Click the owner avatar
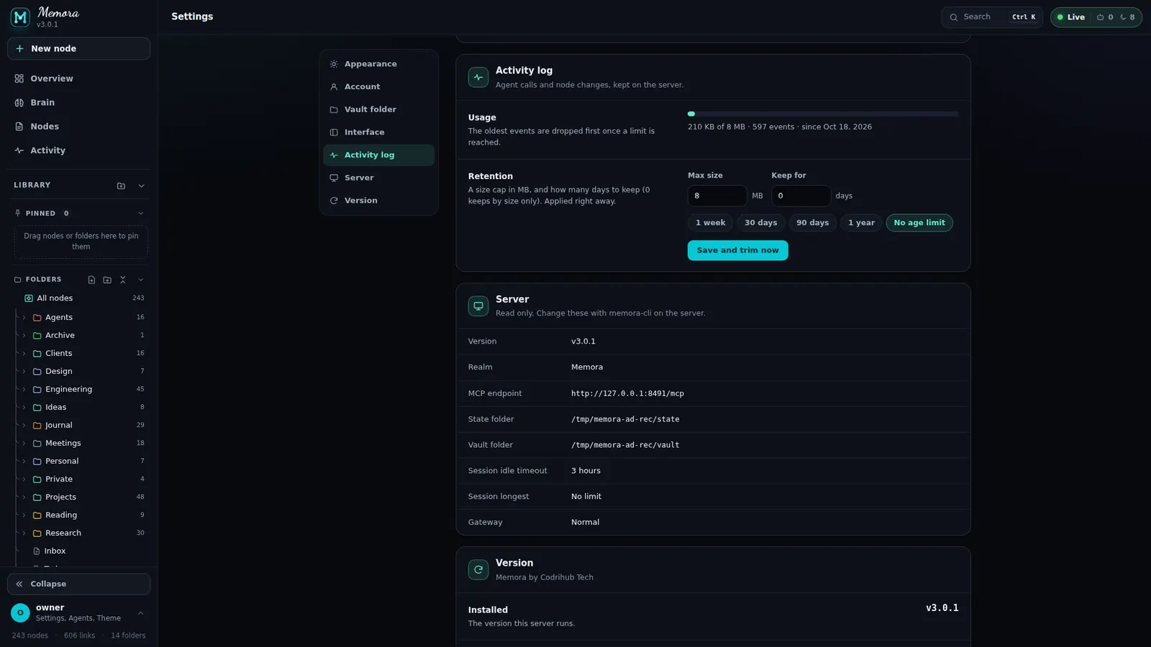Viewport: 1151px width, 647px height. click(20, 612)
